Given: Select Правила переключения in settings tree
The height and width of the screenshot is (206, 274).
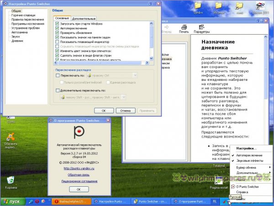Looking at the screenshot, I should (27, 19).
